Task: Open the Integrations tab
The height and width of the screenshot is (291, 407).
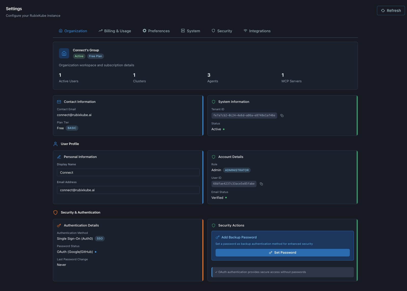Action: pyautogui.click(x=260, y=31)
